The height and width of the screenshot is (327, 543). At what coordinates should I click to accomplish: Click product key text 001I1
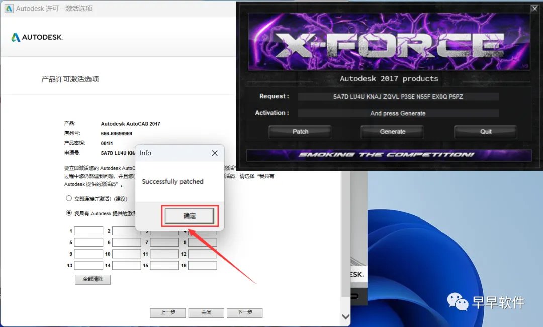coord(107,143)
